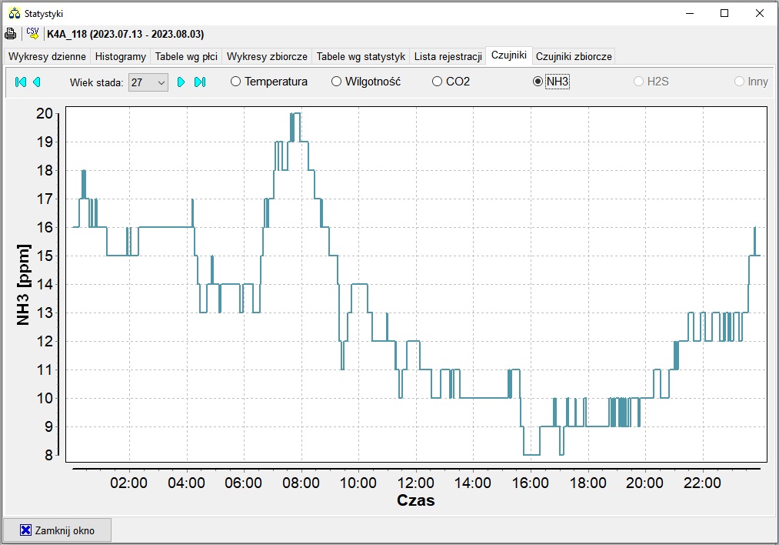Jump to first flock age arrow
The image size is (779, 545).
(21, 82)
